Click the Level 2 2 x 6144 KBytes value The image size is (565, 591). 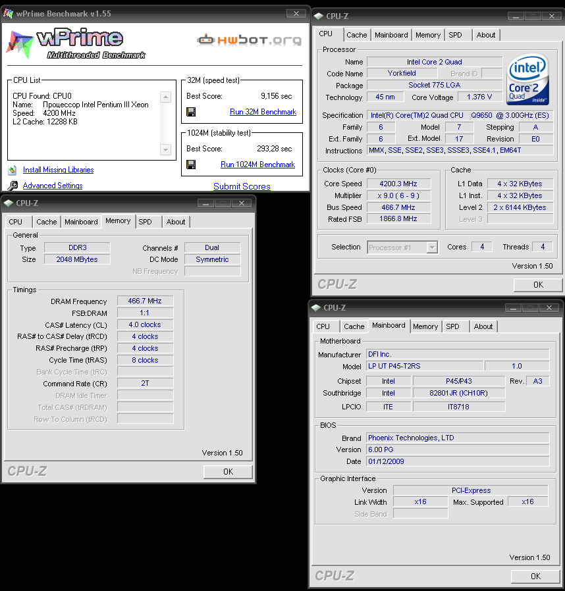520,207
